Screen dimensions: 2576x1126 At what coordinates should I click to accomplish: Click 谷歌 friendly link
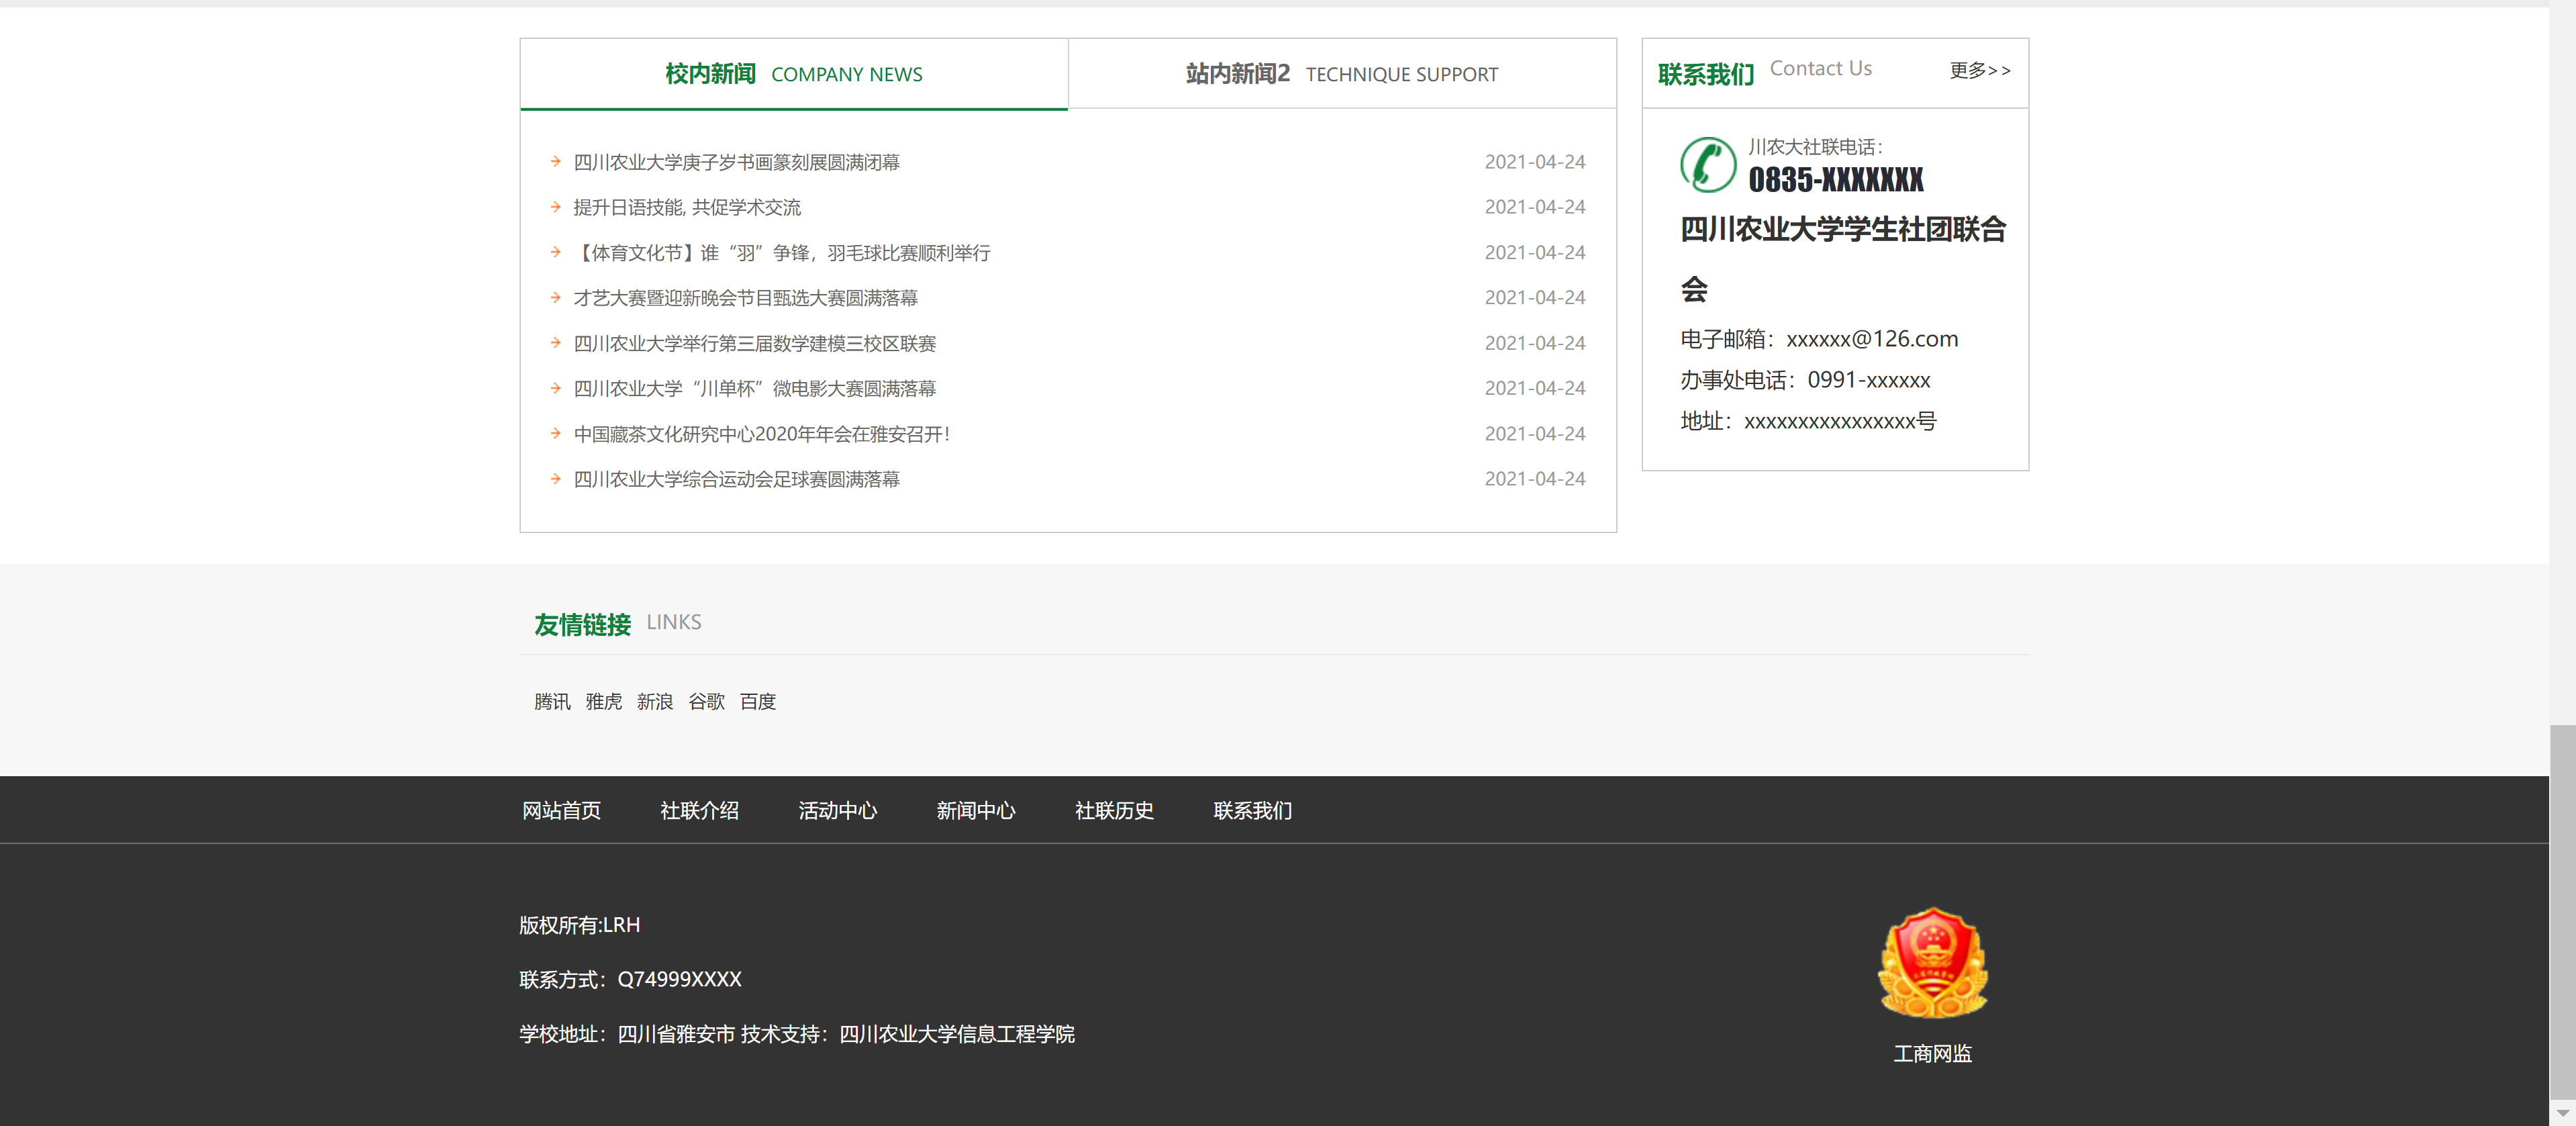[706, 702]
